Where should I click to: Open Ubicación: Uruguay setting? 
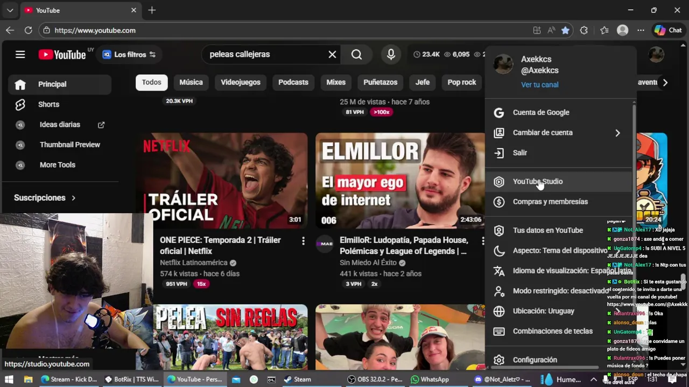click(558, 311)
